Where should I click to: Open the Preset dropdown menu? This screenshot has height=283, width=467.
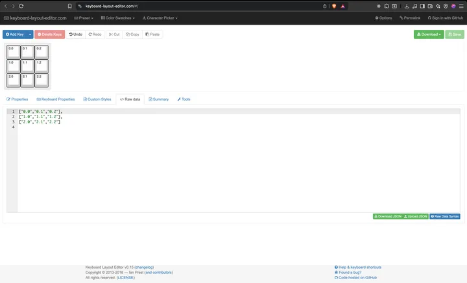[x=84, y=18]
